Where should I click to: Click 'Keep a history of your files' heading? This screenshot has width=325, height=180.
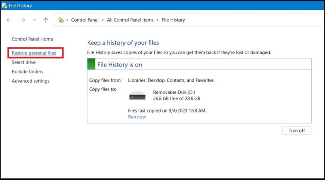click(123, 42)
